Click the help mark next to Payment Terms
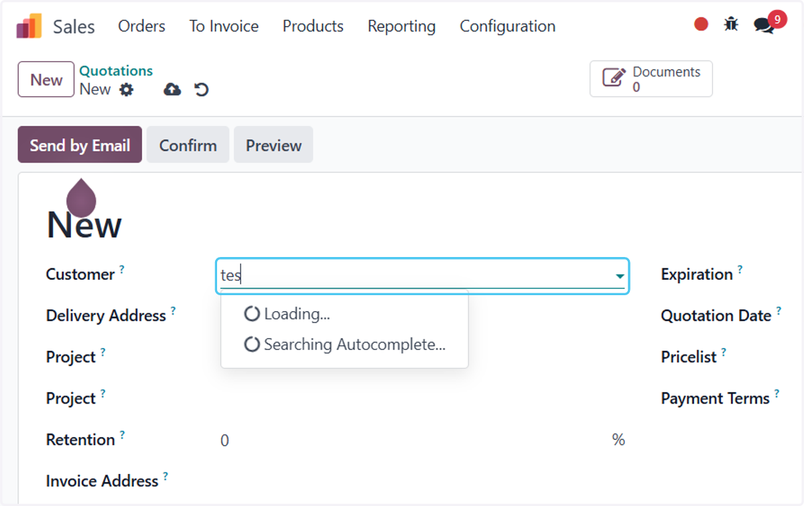 tap(777, 394)
